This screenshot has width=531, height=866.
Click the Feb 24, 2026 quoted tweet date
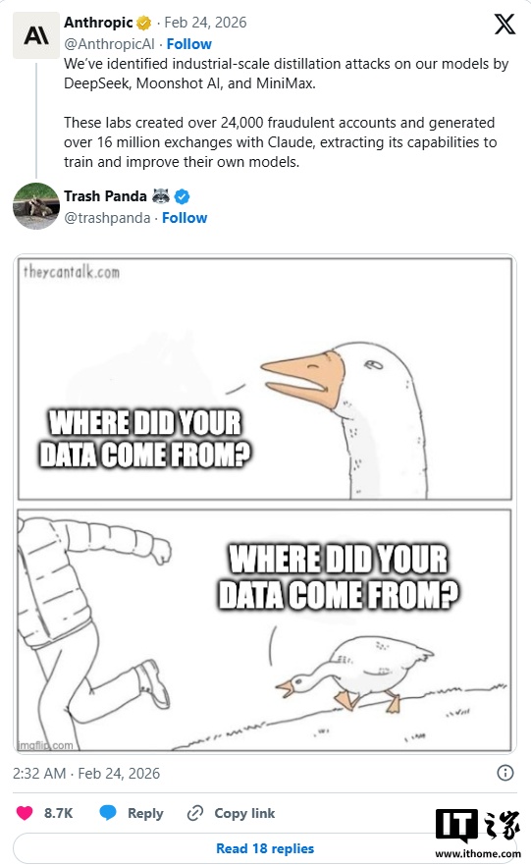(x=205, y=23)
